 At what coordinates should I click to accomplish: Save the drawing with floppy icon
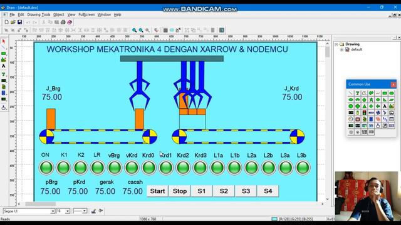[19, 22]
